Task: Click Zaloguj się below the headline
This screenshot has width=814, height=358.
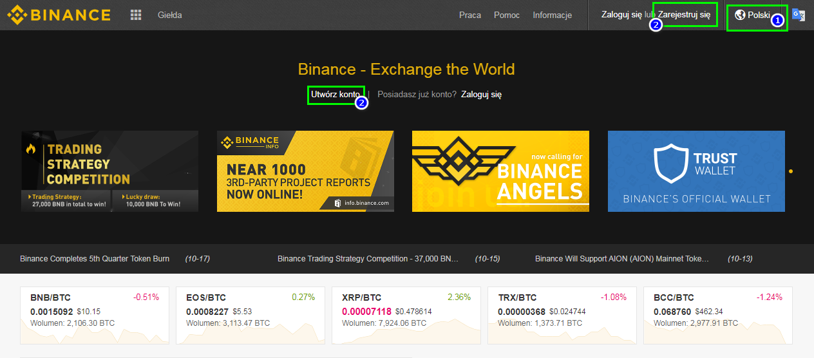Action: (x=481, y=95)
